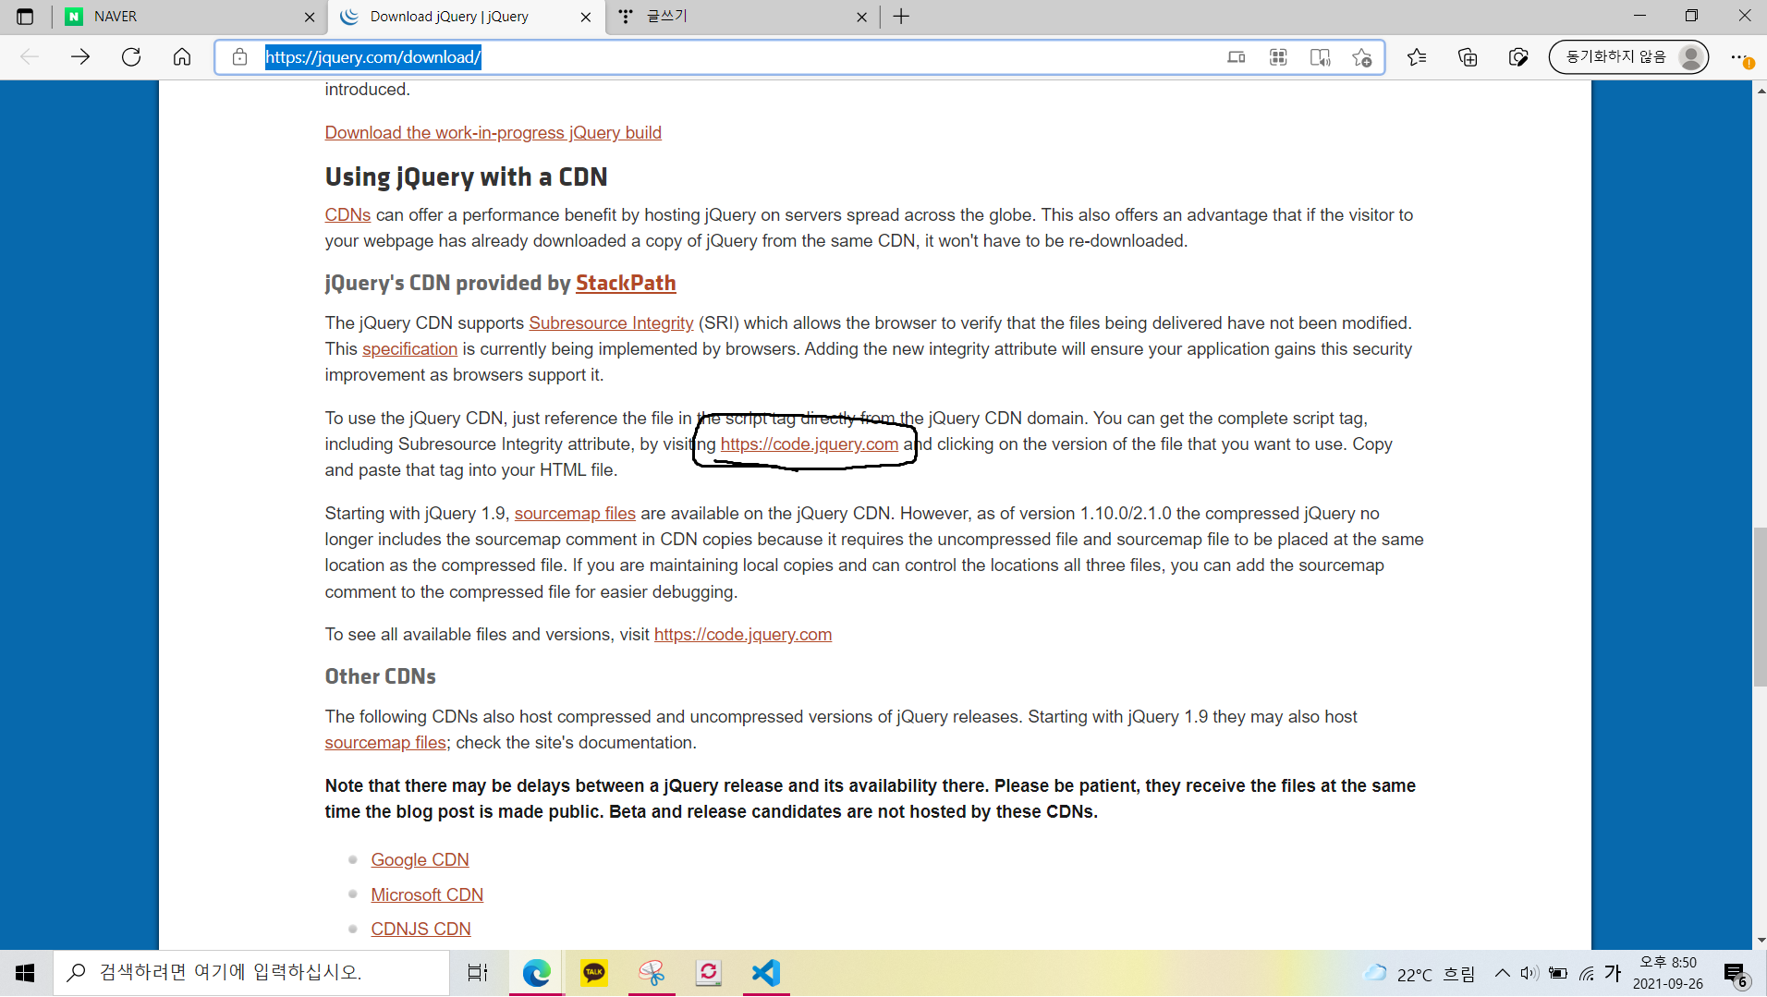Go forward in browser history
Image resolution: width=1767 pixels, height=997 pixels.
(x=80, y=57)
